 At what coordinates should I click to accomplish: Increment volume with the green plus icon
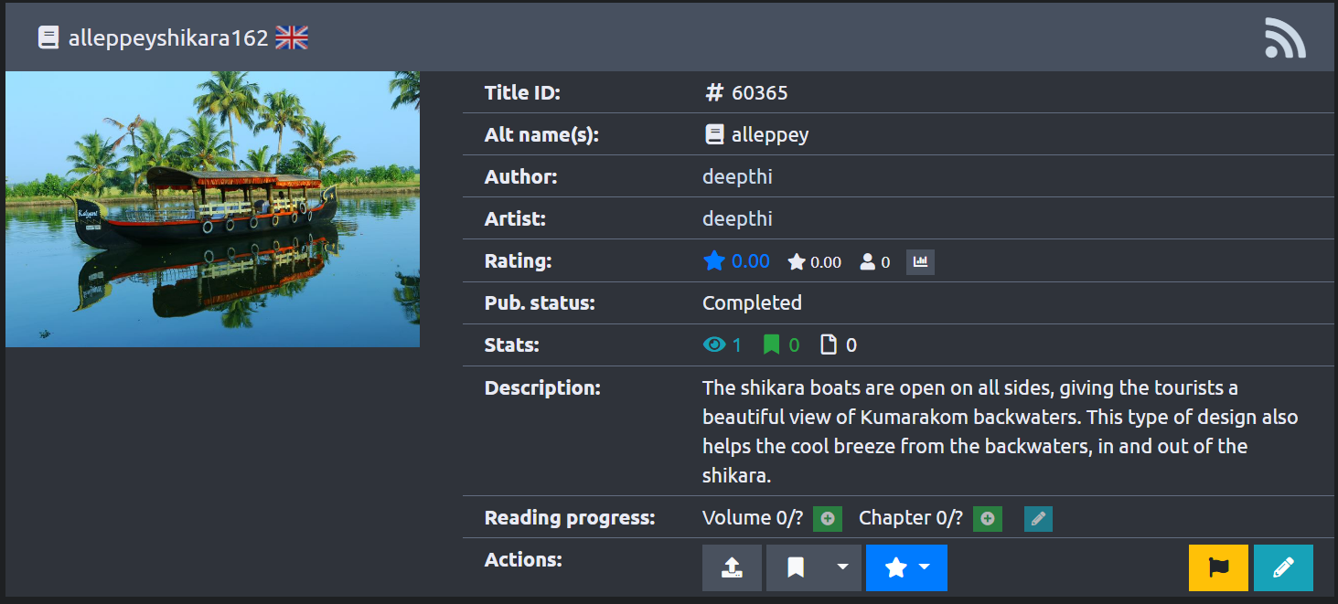(828, 519)
